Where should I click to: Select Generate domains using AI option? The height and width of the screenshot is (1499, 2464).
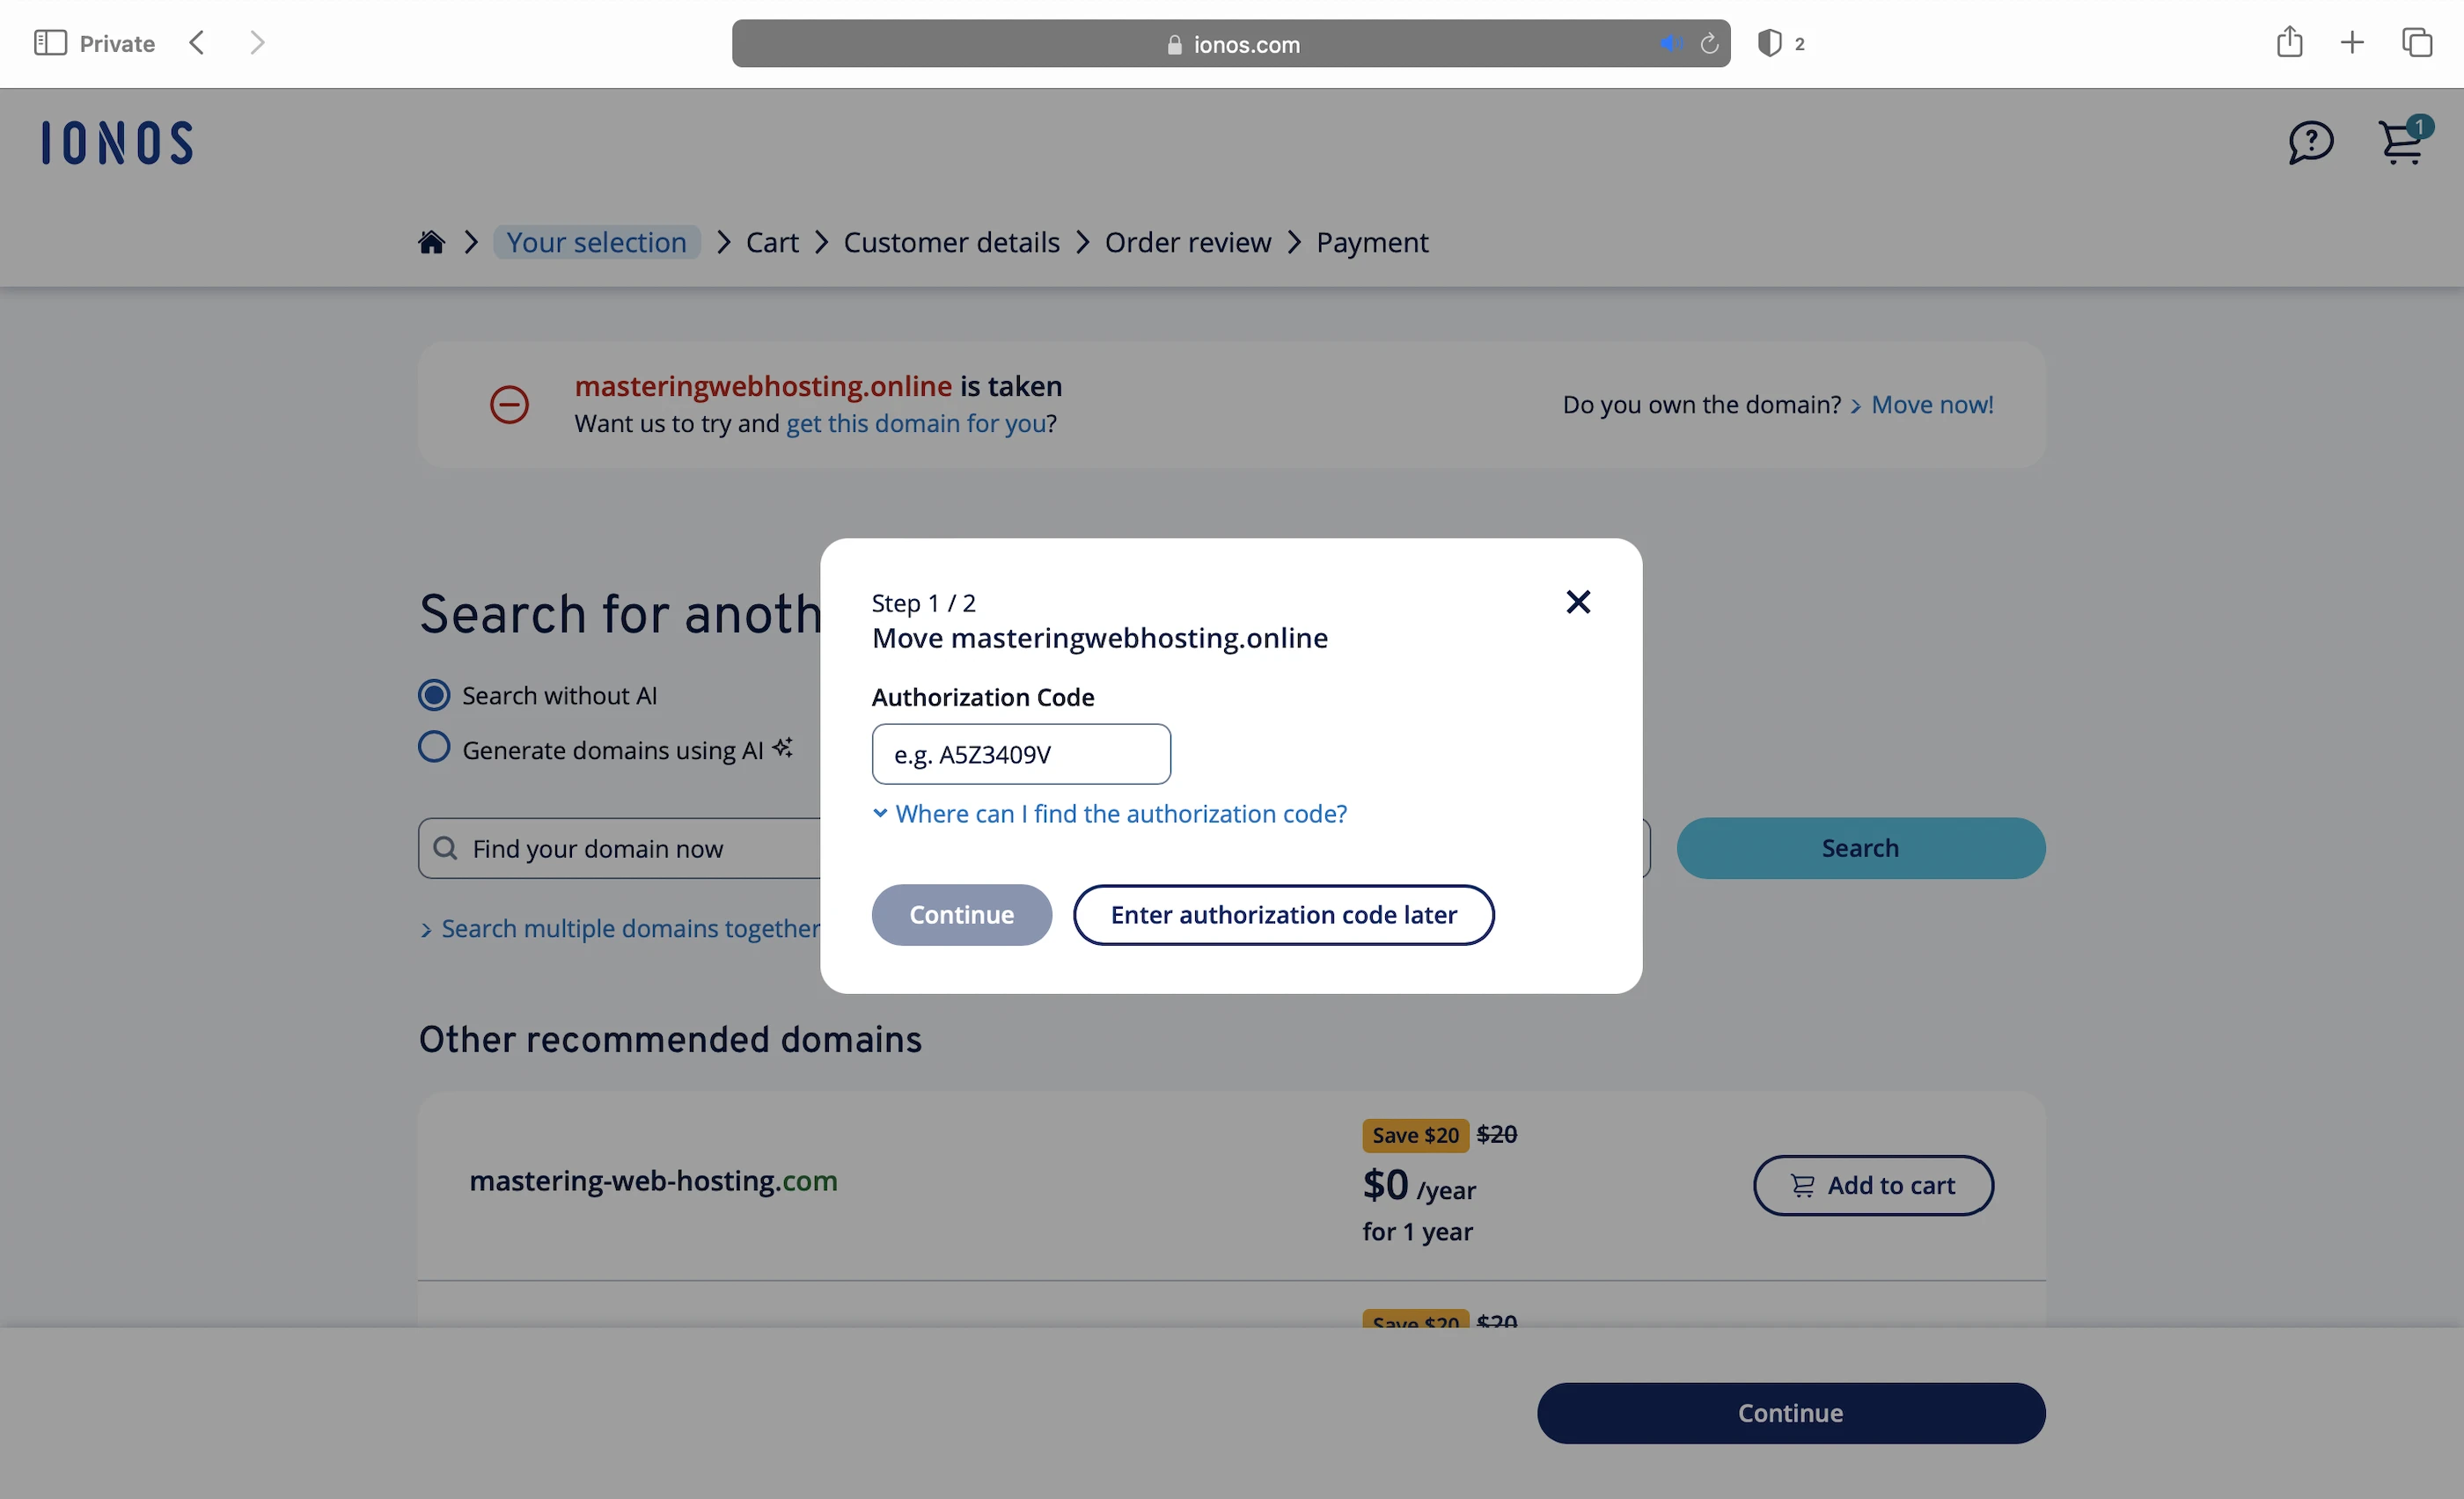(x=434, y=749)
